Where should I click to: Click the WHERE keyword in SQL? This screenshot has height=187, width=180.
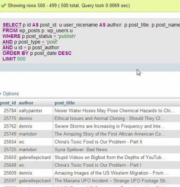click(x=11, y=36)
